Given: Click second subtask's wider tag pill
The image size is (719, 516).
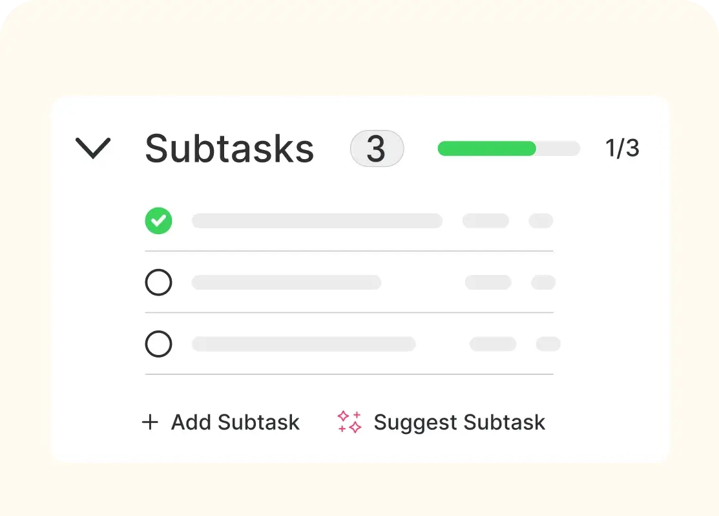Looking at the screenshot, I should tap(488, 283).
